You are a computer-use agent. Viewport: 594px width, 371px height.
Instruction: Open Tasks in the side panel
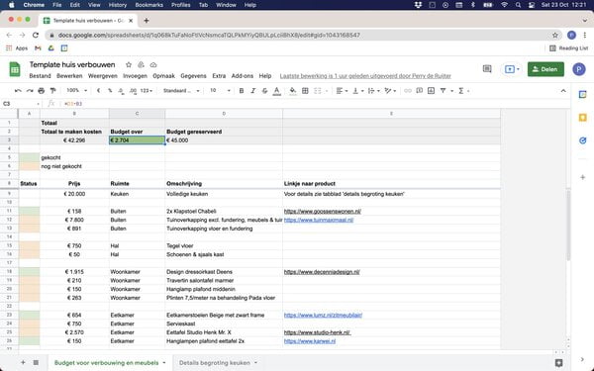point(583,140)
